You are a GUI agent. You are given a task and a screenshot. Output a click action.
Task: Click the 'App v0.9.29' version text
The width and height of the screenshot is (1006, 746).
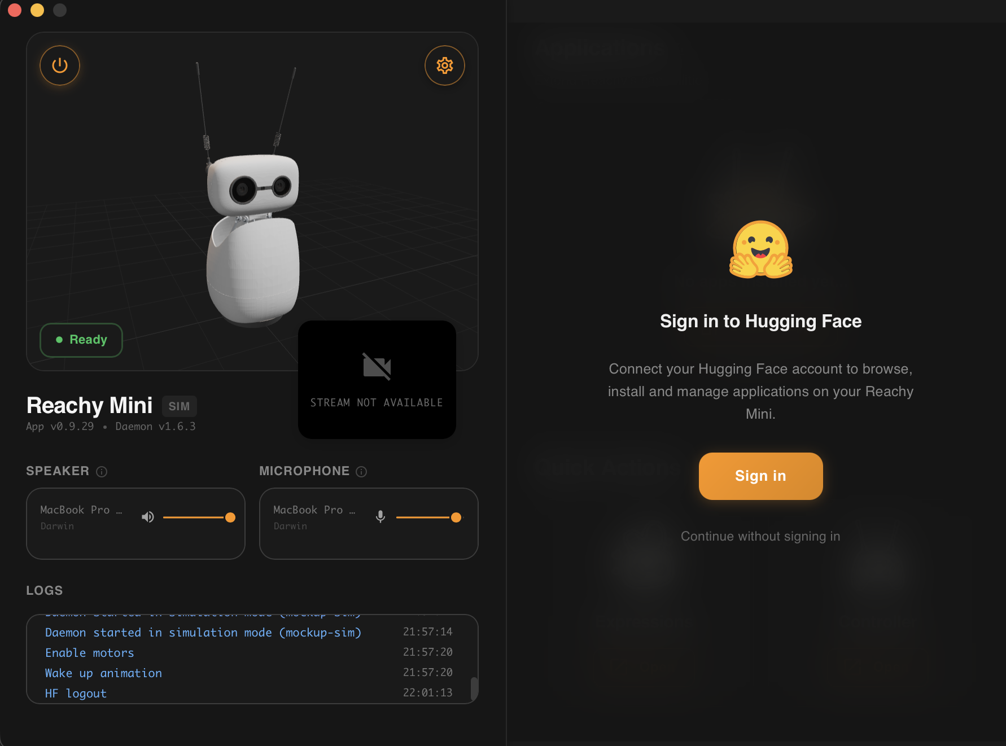[x=60, y=427]
